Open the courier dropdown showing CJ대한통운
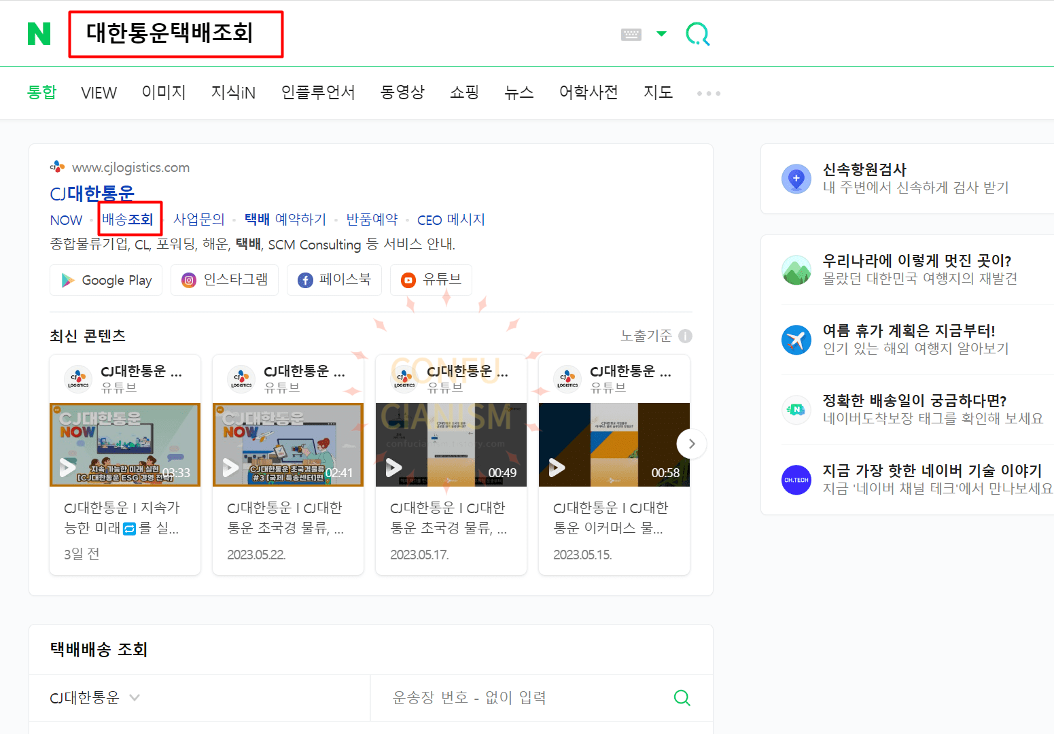Viewport: 1054px width, 734px height. tap(95, 698)
